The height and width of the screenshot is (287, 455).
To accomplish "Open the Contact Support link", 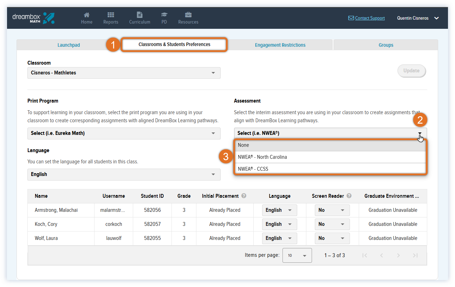I will tap(370, 18).
